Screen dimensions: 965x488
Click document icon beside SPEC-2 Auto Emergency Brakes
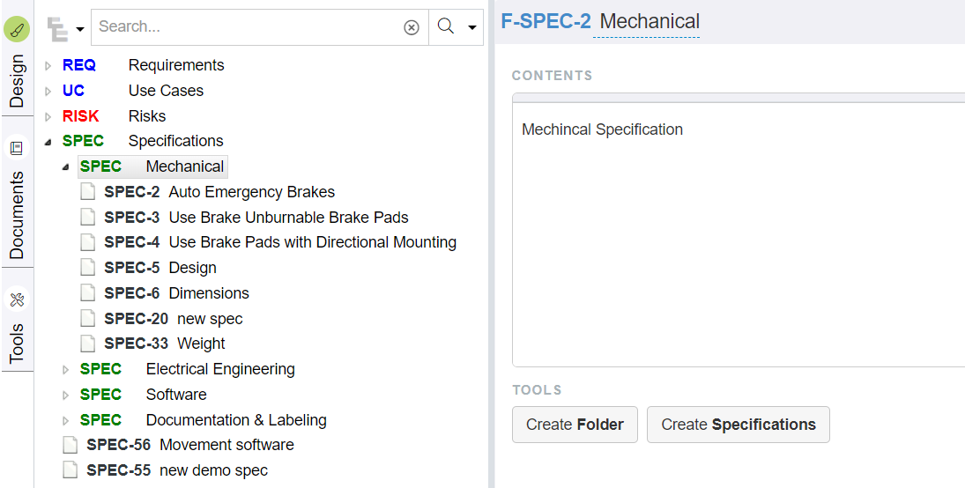pos(88,192)
